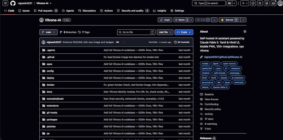Open vignesh2027.github.io/Vilvona-AI website link
Viewport: 283px width, 140px height.
tap(223, 57)
